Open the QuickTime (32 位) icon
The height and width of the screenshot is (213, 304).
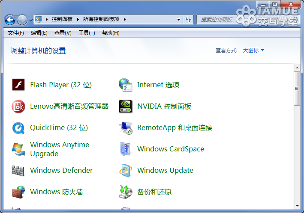18,128
